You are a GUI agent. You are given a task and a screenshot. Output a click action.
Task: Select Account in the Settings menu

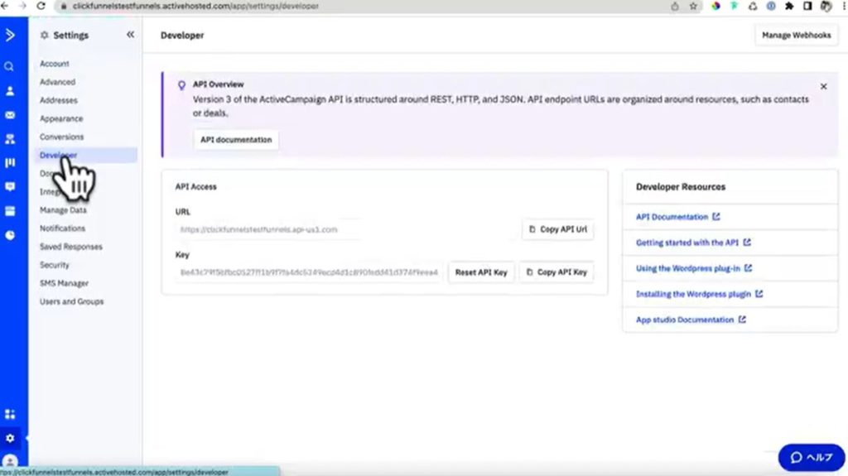tap(55, 64)
